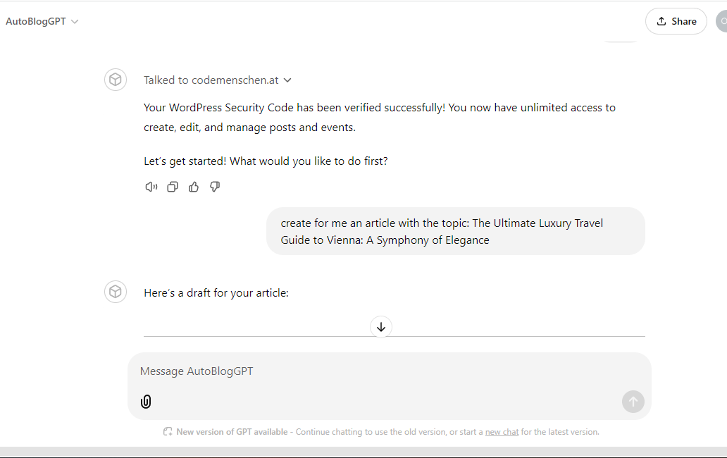Jump to bottom with the down-arrow button

pyautogui.click(x=381, y=327)
